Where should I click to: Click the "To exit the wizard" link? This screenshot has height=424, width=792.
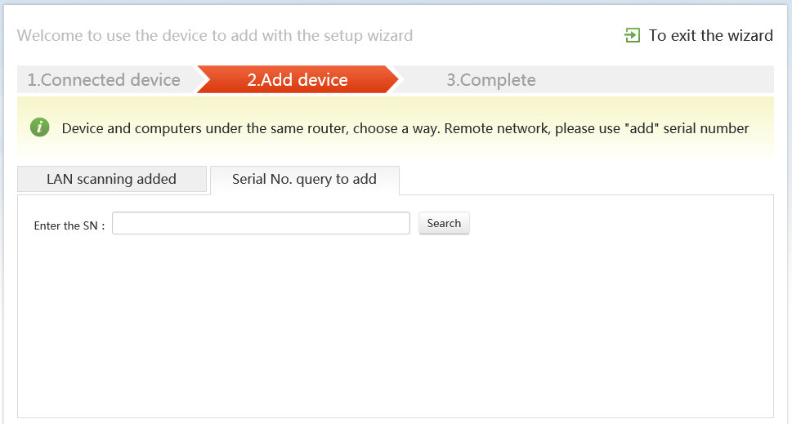coord(710,35)
